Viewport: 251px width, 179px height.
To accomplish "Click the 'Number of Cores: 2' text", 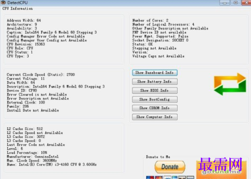I will point(150,21).
